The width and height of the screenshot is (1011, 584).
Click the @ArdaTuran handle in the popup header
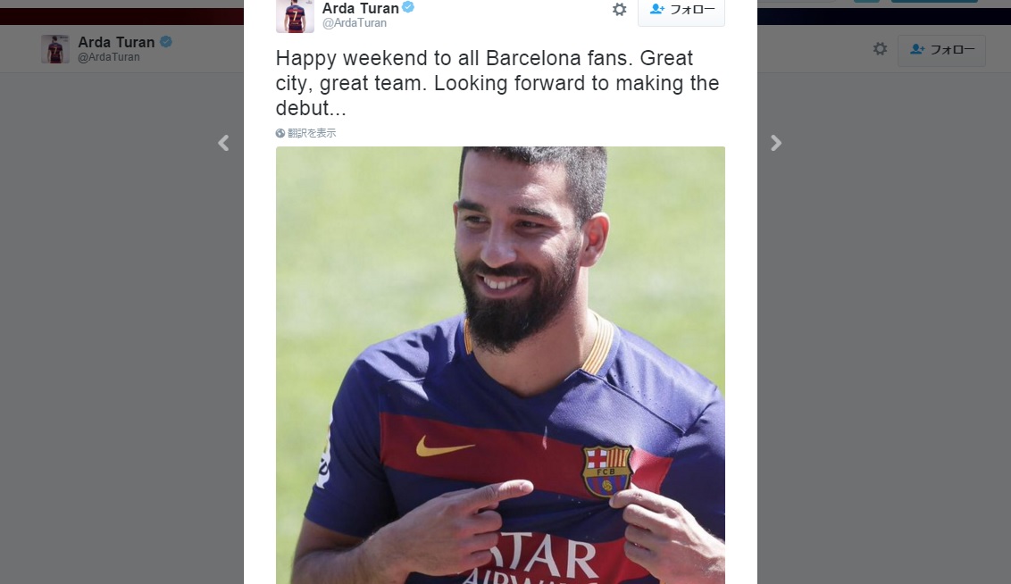click(x=354, y=23)
